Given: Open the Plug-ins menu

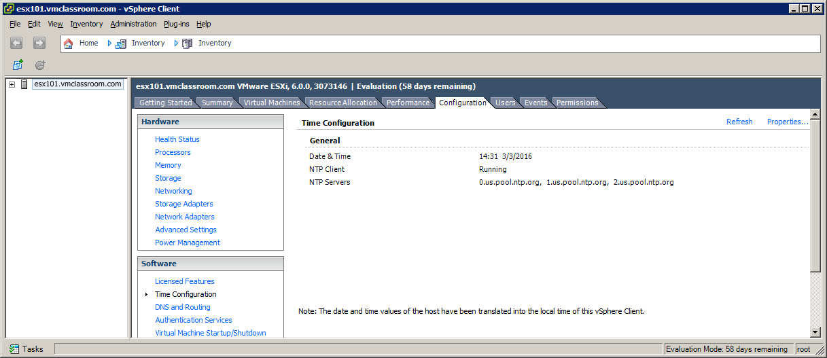Looking at the screenshot, I should click(x=177, y=24).
